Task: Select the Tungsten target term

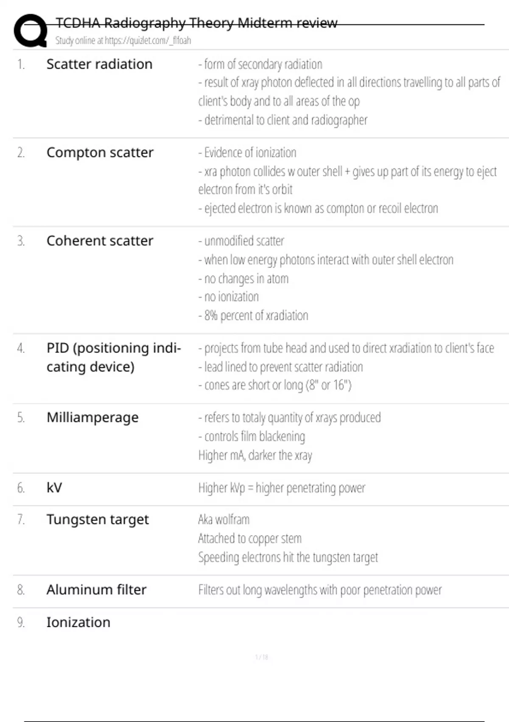Action: pos(98,520)
